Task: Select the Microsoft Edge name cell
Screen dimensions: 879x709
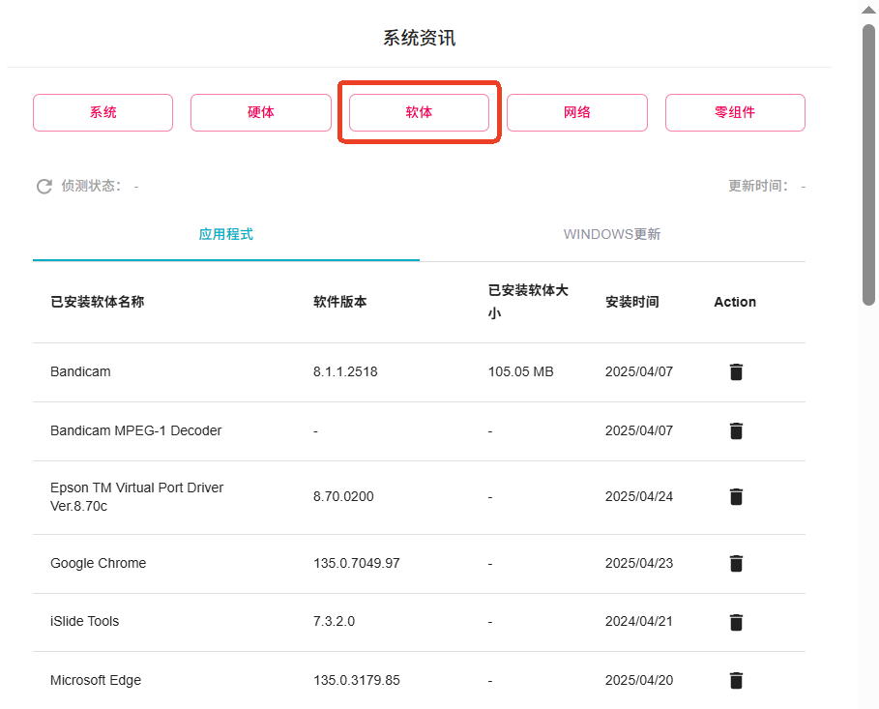Action: [x=96, y=680]
